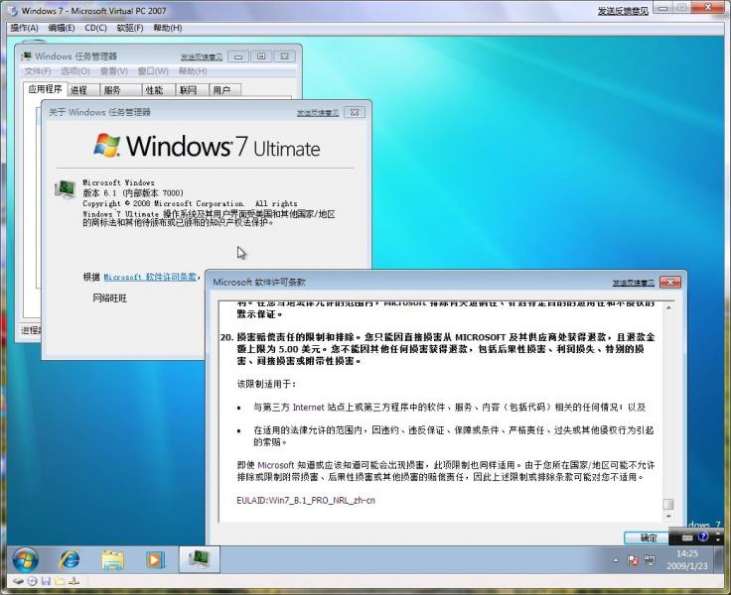Open Virtual PC CD(C) menu

95,28
